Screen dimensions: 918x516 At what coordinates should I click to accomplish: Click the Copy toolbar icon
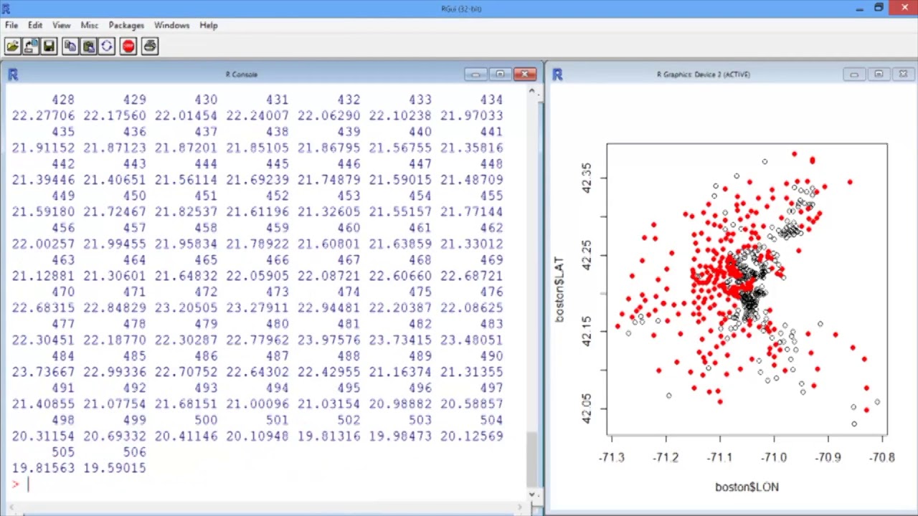(x=70, y=47)
